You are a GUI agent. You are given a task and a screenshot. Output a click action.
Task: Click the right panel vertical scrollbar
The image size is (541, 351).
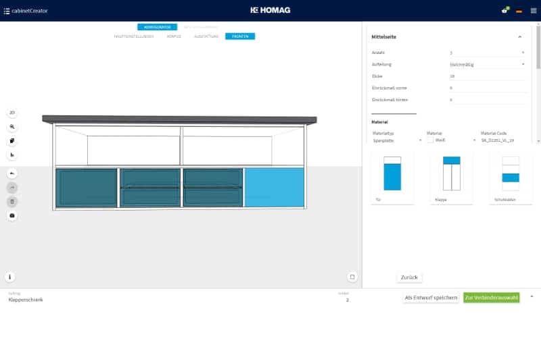pyautogui.click(x=538, y=47)
